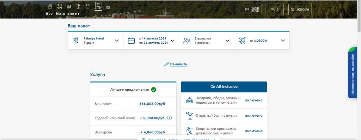This screenshot has height=140, width=361.
Task: Click the MOSCOW departure header button
Action: pos(300,10)
